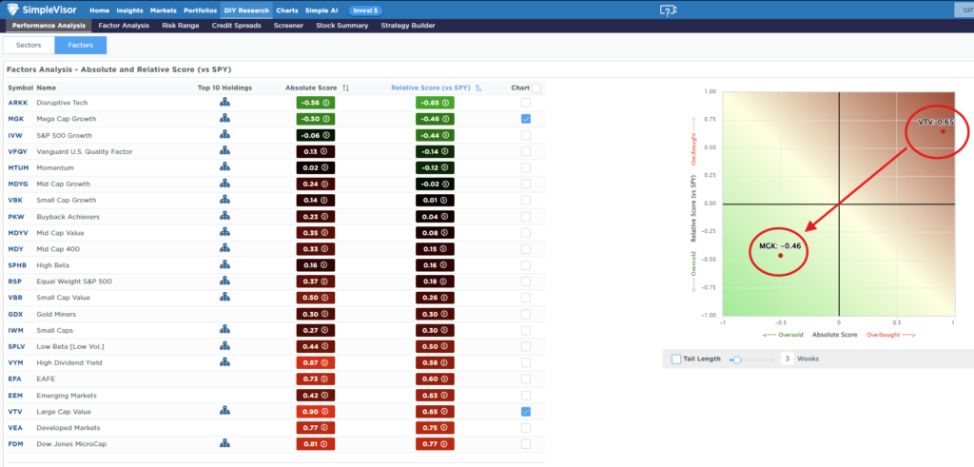Open holdings icon for Large Cap Value VTV

pos(225,411)
